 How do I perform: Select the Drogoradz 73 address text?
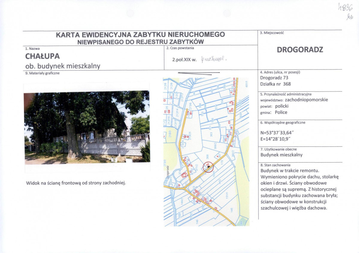point(274,78)
